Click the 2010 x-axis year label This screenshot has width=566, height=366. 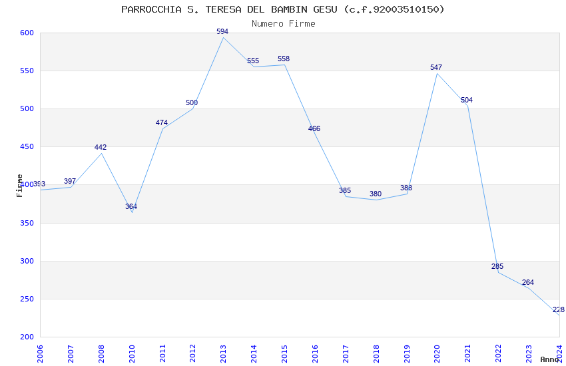pyautogui.click(x=132, y=353)
